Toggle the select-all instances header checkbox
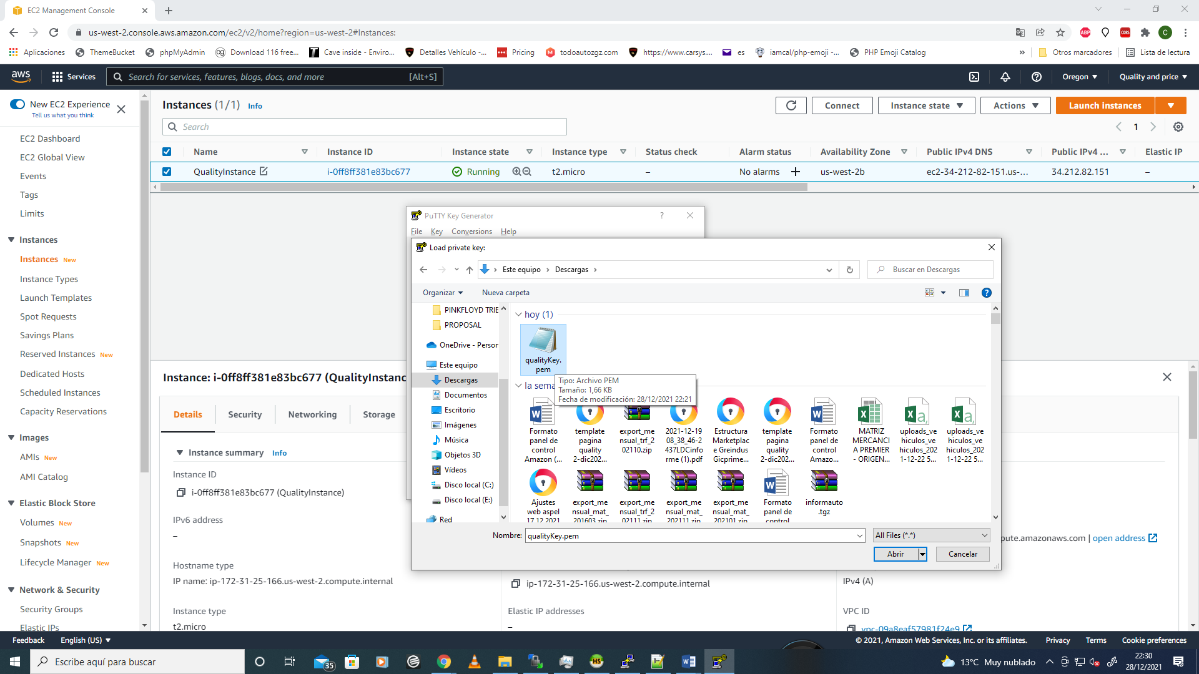The image size is (1199, 674). tap(167, 152)
